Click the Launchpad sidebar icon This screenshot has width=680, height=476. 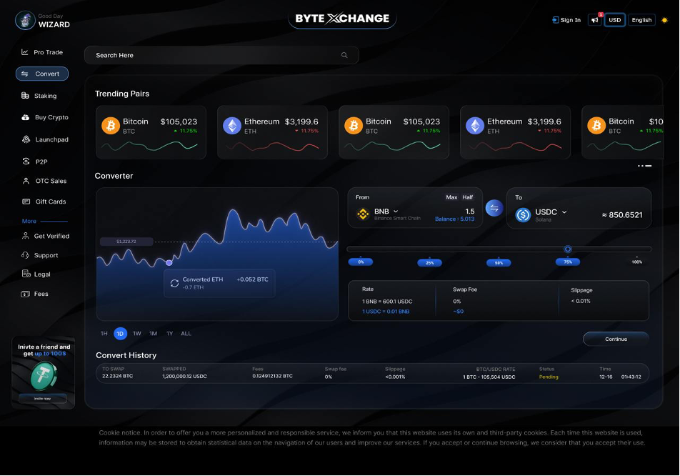[x=25, y=139]
